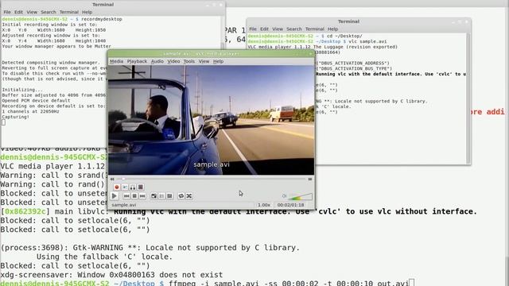Open Search menu in recordmydesktop Terminal
This screenshot has width=509, height=286.
pos(49,12)
